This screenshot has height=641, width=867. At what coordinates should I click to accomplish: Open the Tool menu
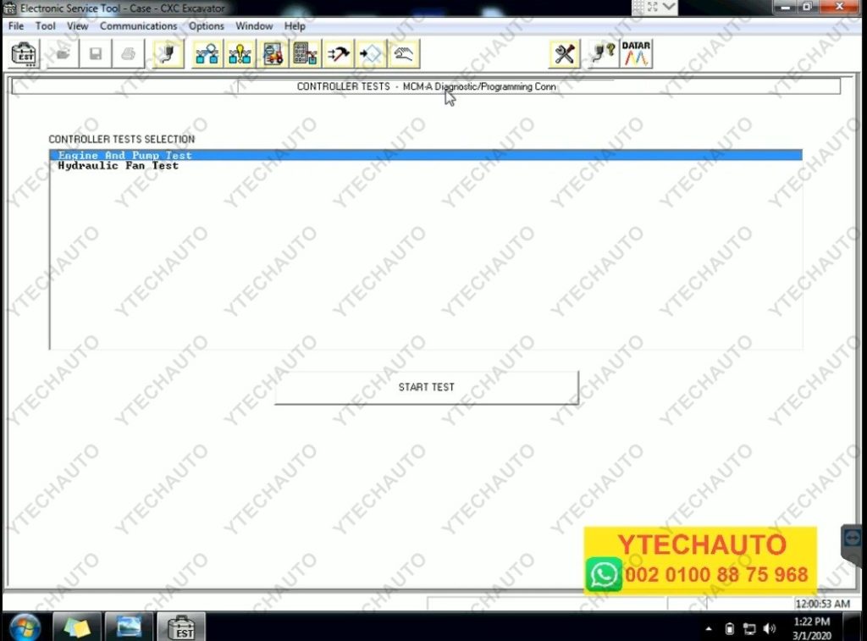46,26
